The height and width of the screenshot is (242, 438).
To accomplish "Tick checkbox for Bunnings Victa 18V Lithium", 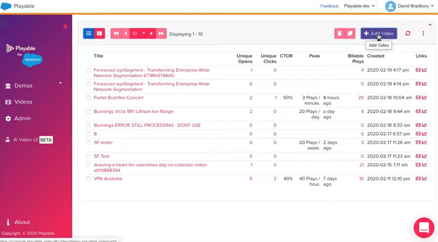I will point(88,112).
